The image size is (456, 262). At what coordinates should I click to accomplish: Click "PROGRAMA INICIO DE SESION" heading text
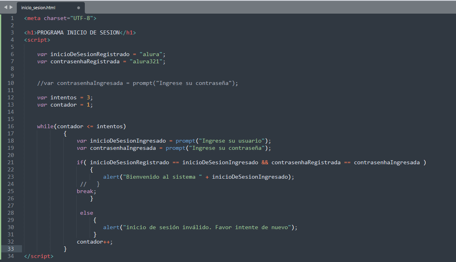click(x=78, y=32)
